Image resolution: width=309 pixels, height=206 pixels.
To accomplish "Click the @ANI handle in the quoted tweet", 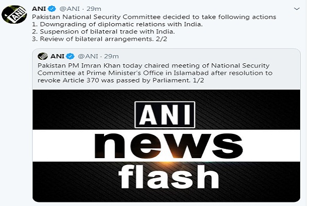I will click(88, 56).
